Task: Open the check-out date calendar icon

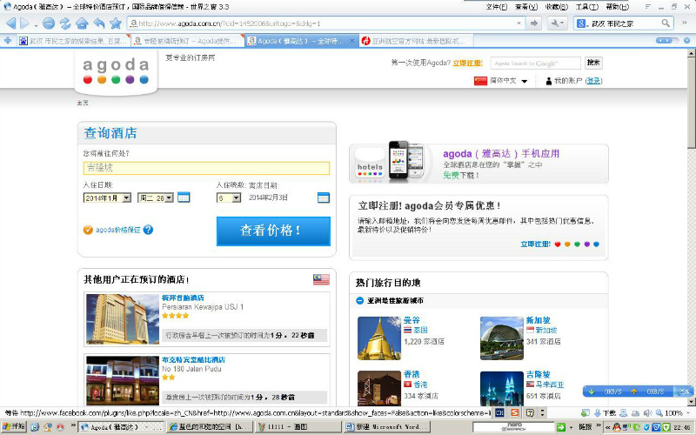Action: pyautogui.click(x=324, y=197)
